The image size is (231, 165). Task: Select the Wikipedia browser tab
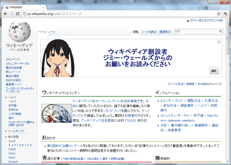click(25, 7)
